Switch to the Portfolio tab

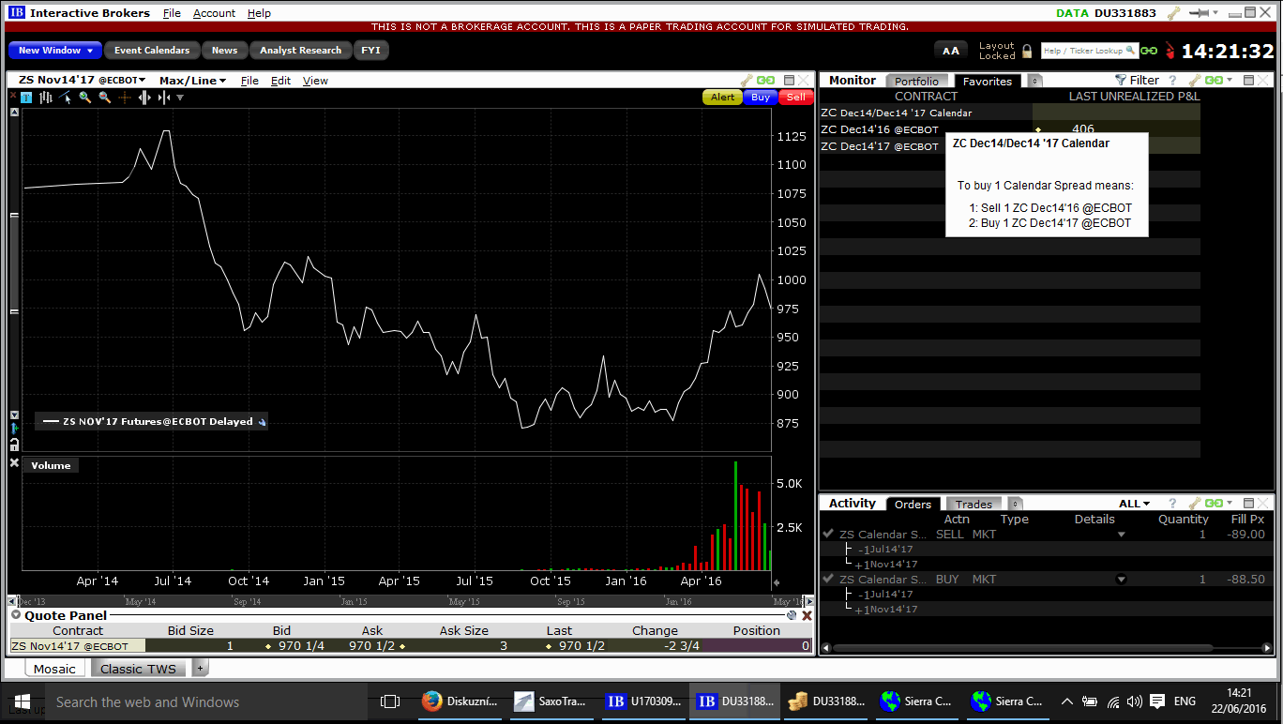point(916,82)
